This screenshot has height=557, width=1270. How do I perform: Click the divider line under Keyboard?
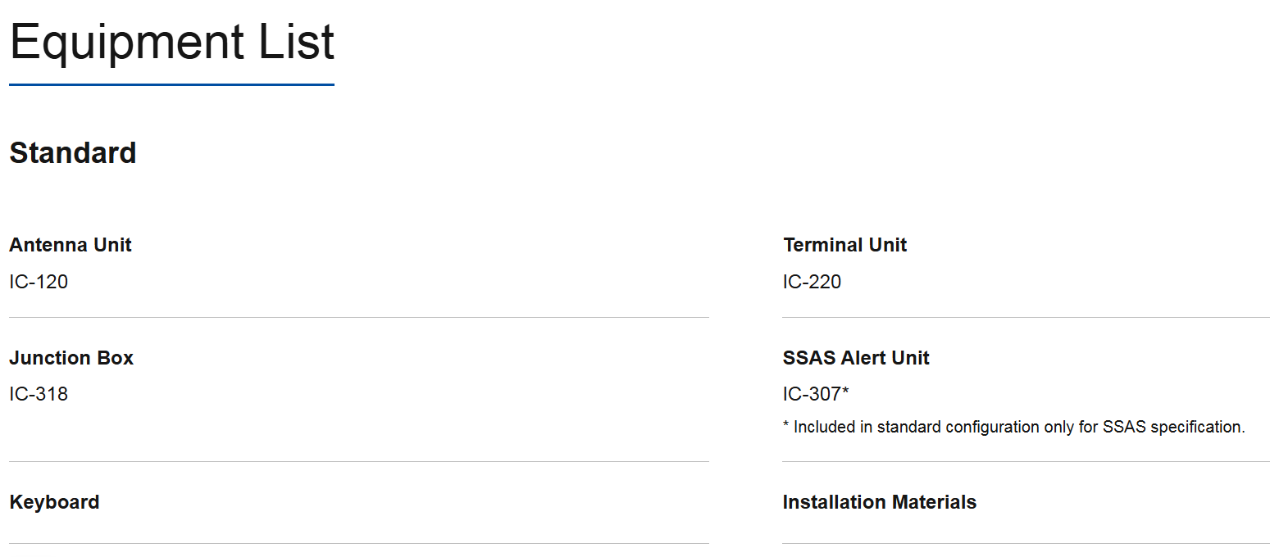358,543
